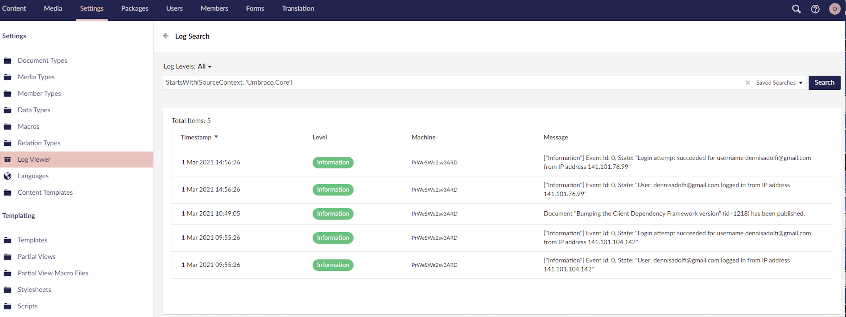Screen dimensions: 846x317
Task: Click the Scripts folder icon
Action: (8, 306)
